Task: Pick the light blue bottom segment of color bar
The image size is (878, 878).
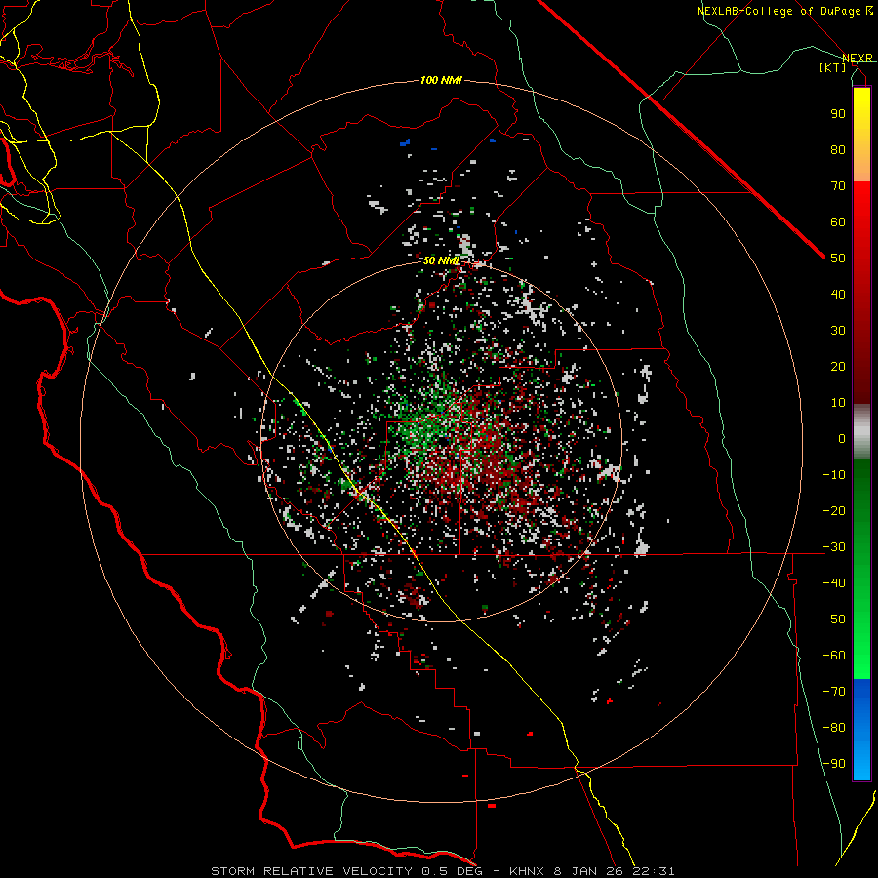Action: pyautogui.click(x=861, y=759)
